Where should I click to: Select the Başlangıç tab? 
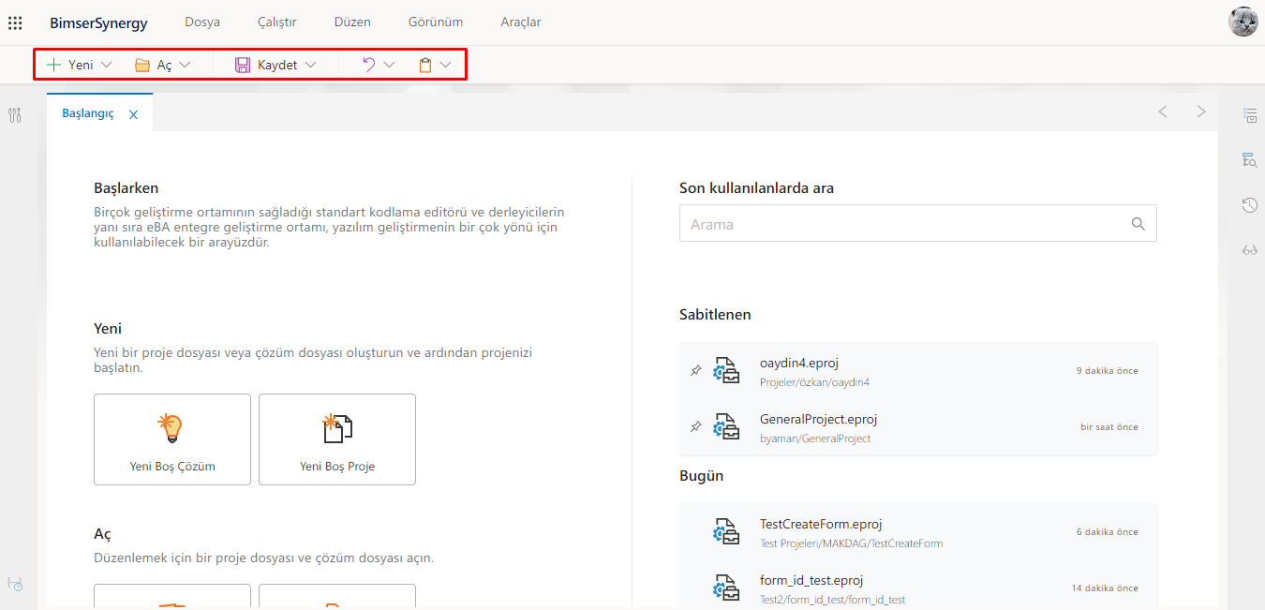88,113
